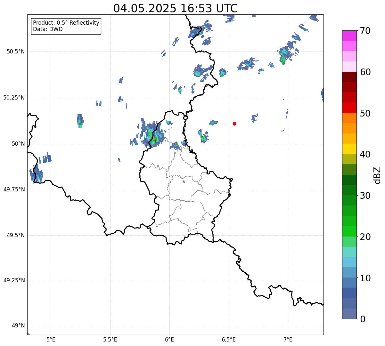Pick the orange swatch just below 50 dBZ
The image size is (385, 346).
tap(349, 118)
